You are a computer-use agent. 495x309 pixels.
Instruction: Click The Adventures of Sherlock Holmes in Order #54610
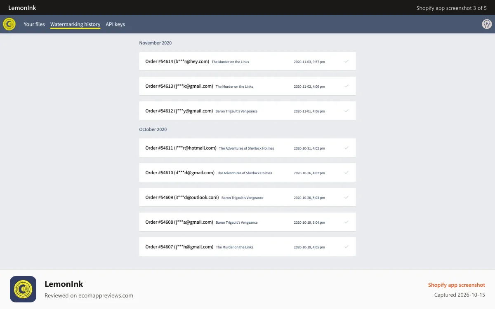pos(245,173)
